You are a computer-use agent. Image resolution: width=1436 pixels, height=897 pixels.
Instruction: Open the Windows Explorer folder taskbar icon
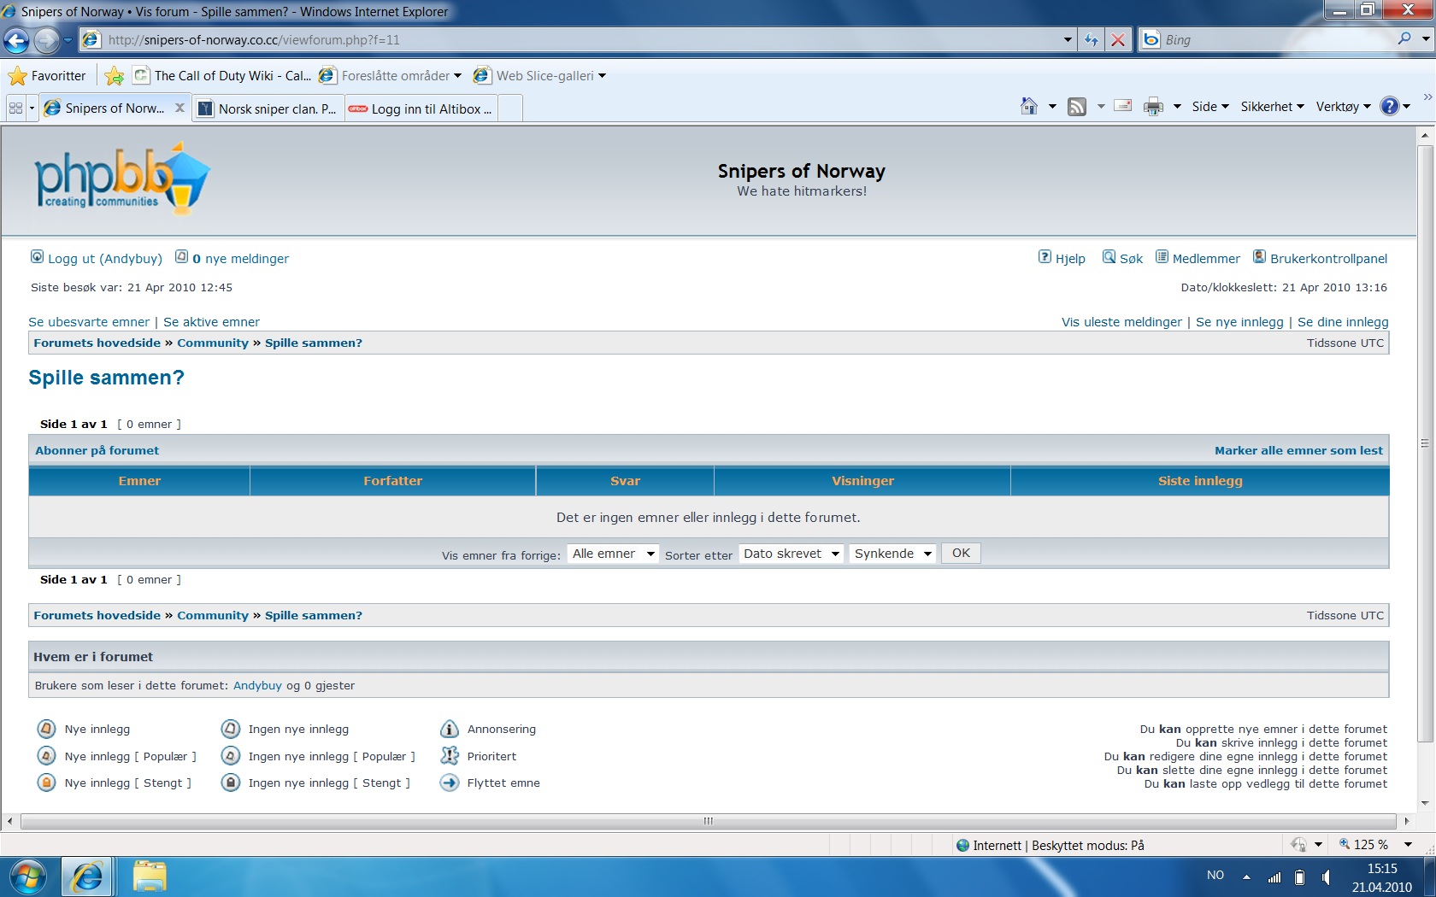[150, 876]
